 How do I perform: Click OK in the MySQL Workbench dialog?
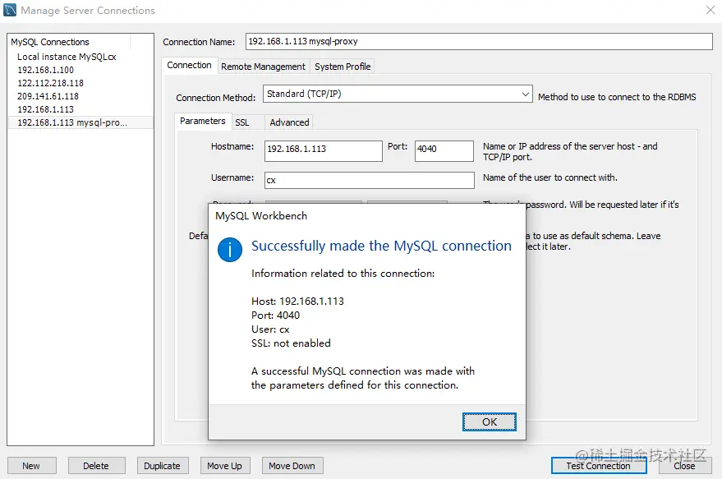(x=489, y=421)
